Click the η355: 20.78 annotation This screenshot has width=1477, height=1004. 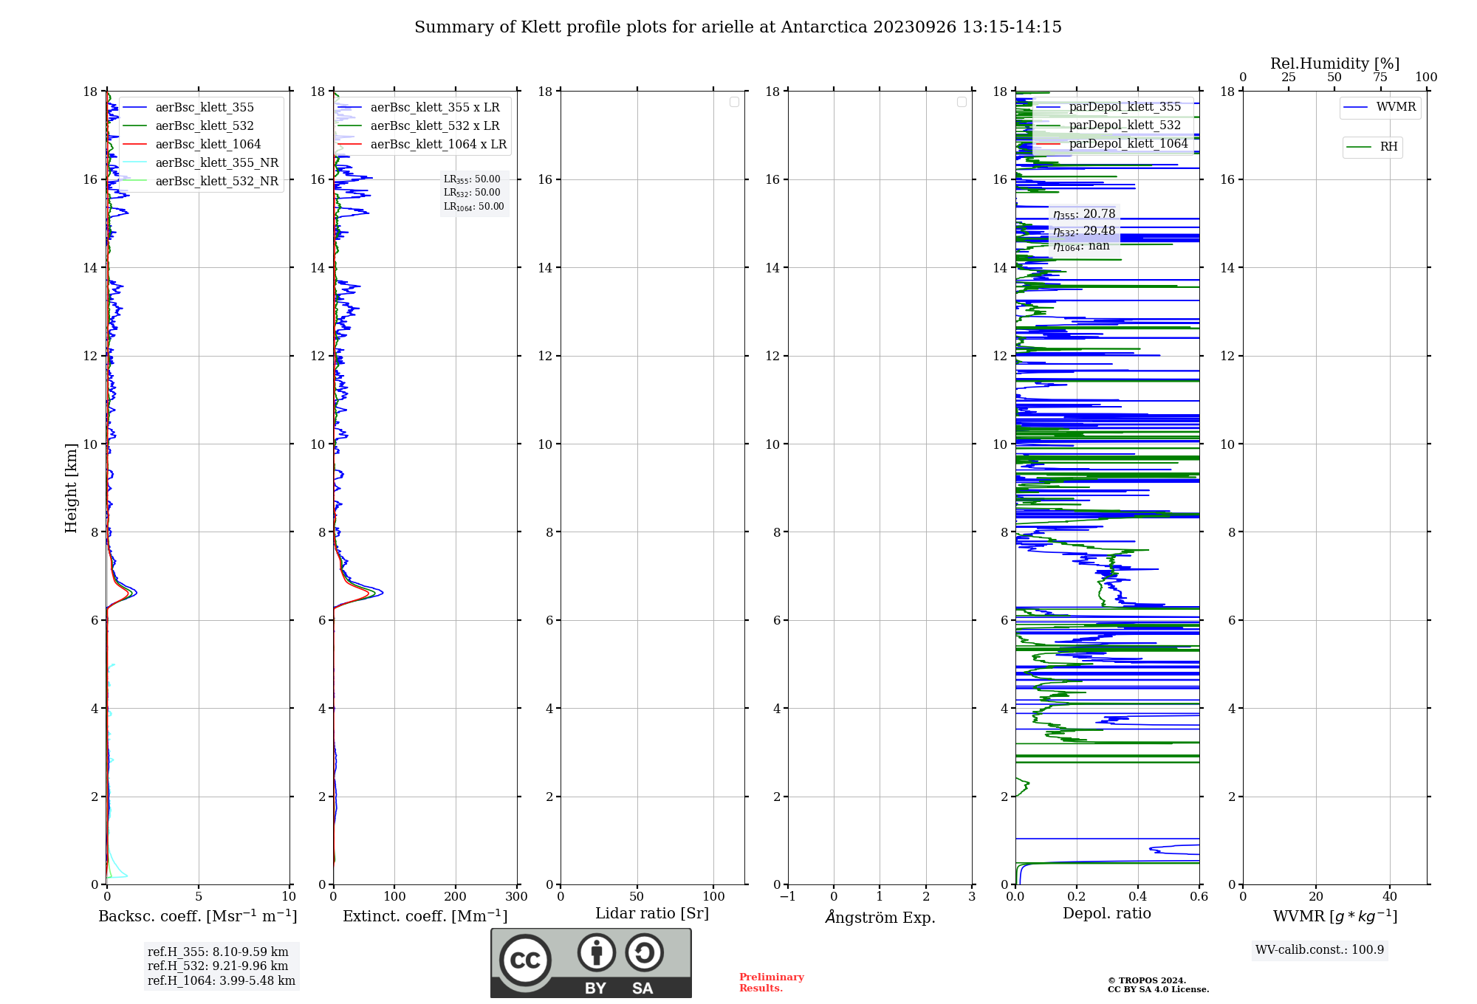tap(1084, 214)
